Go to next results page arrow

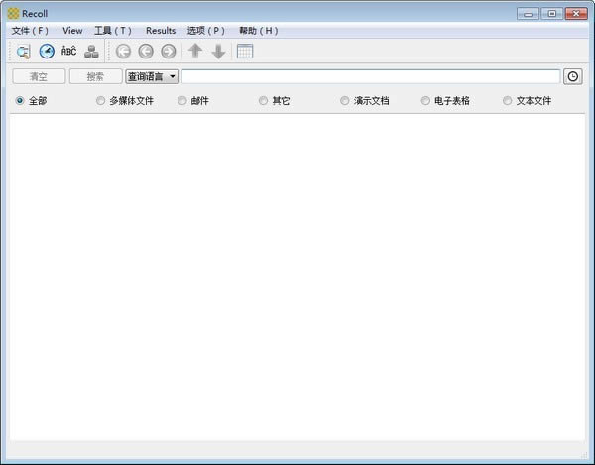tap(169, 52)
